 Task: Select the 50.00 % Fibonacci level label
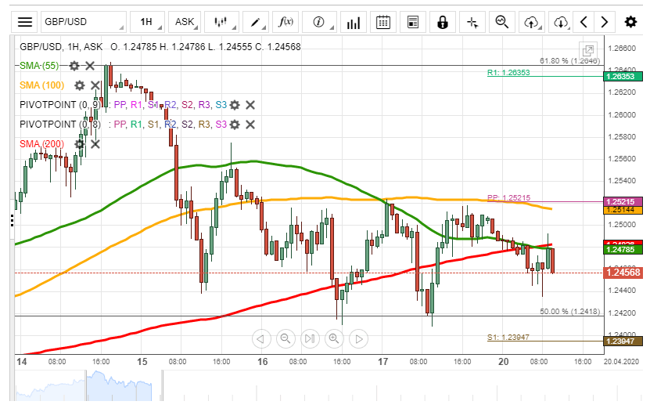click(569, 312)
